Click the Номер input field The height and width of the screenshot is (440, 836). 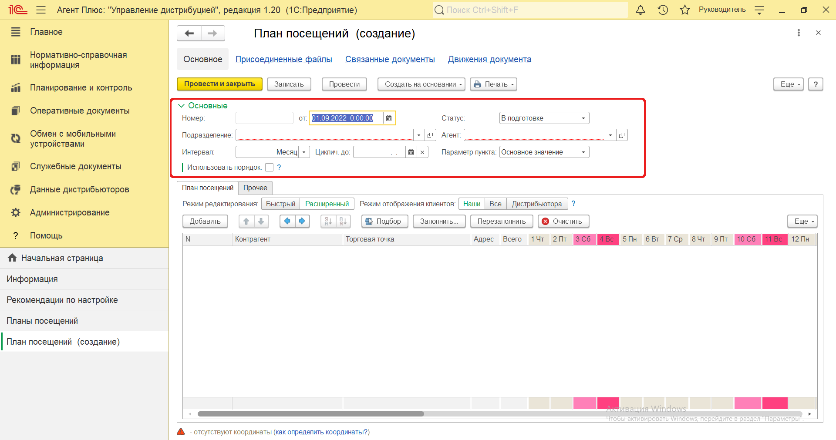pyautogui.click(x=264, y=118)
